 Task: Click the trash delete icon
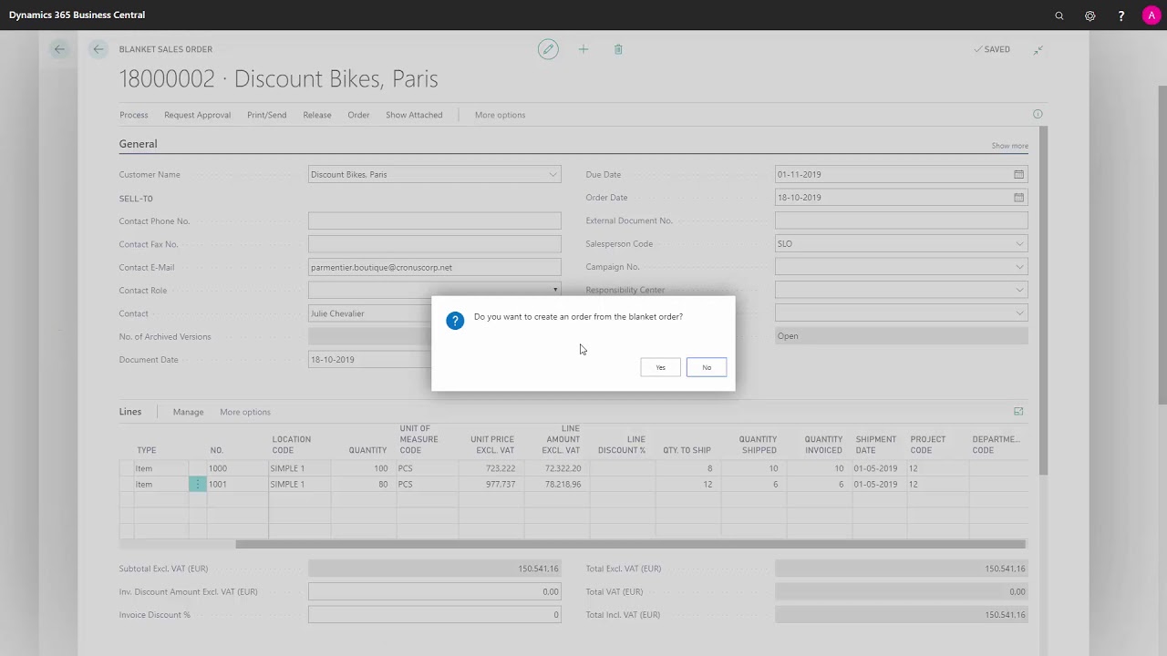click(618, 49)
